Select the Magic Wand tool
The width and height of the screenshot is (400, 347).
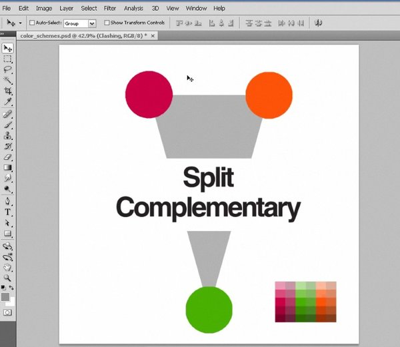(7, 80)
